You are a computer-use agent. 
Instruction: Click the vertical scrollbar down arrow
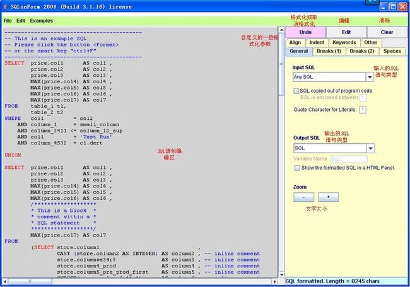(281, 274)
